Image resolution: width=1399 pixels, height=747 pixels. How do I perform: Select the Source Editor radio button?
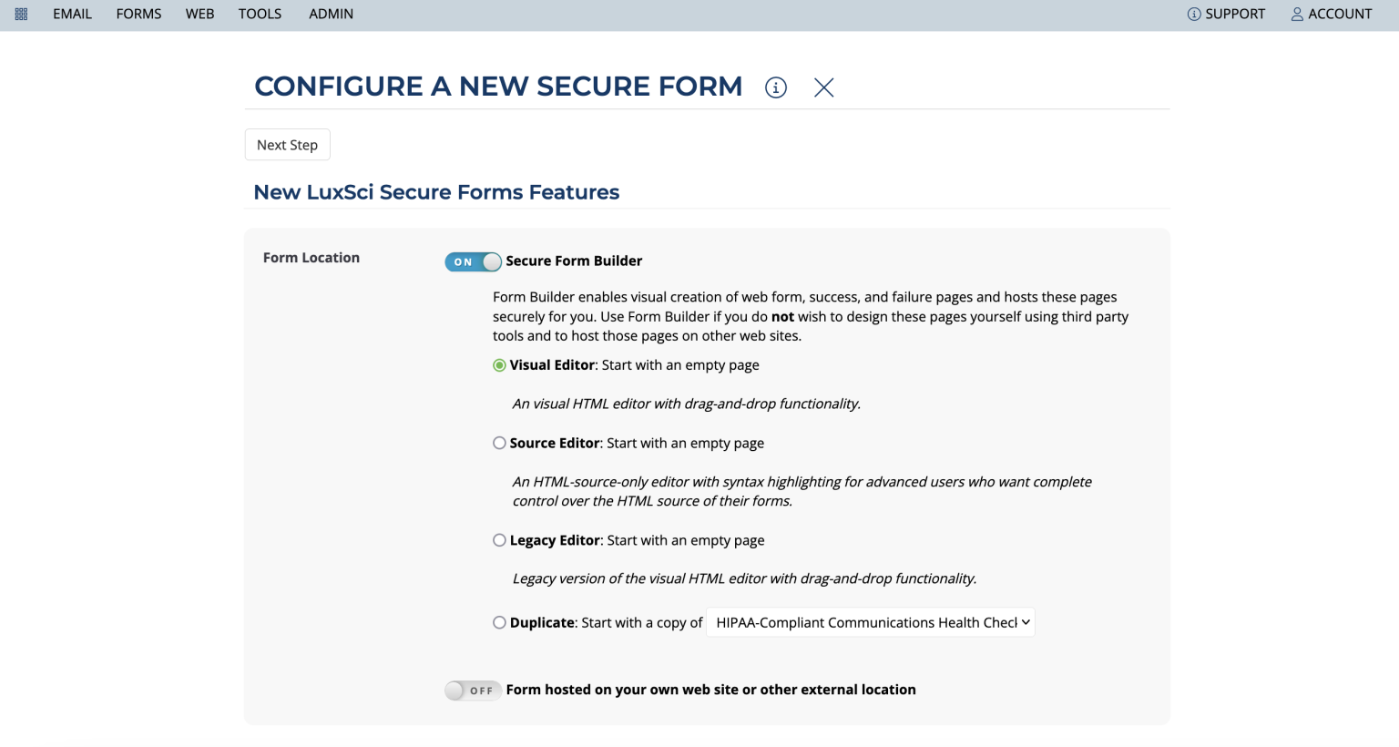point(499,443)
